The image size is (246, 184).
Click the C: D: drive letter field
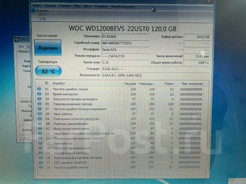[125, 62]
